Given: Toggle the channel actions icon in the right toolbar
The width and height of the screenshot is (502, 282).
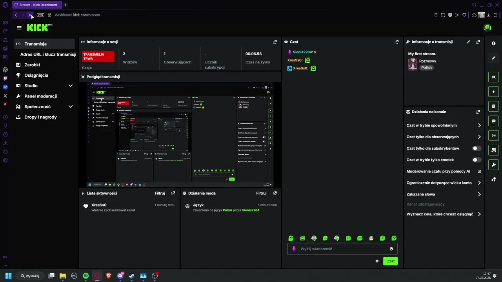Looking at the screenshot, I should [493, 150].
